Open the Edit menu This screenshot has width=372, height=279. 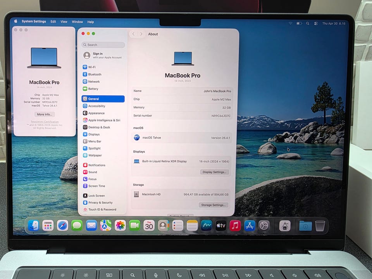point(53,22)
